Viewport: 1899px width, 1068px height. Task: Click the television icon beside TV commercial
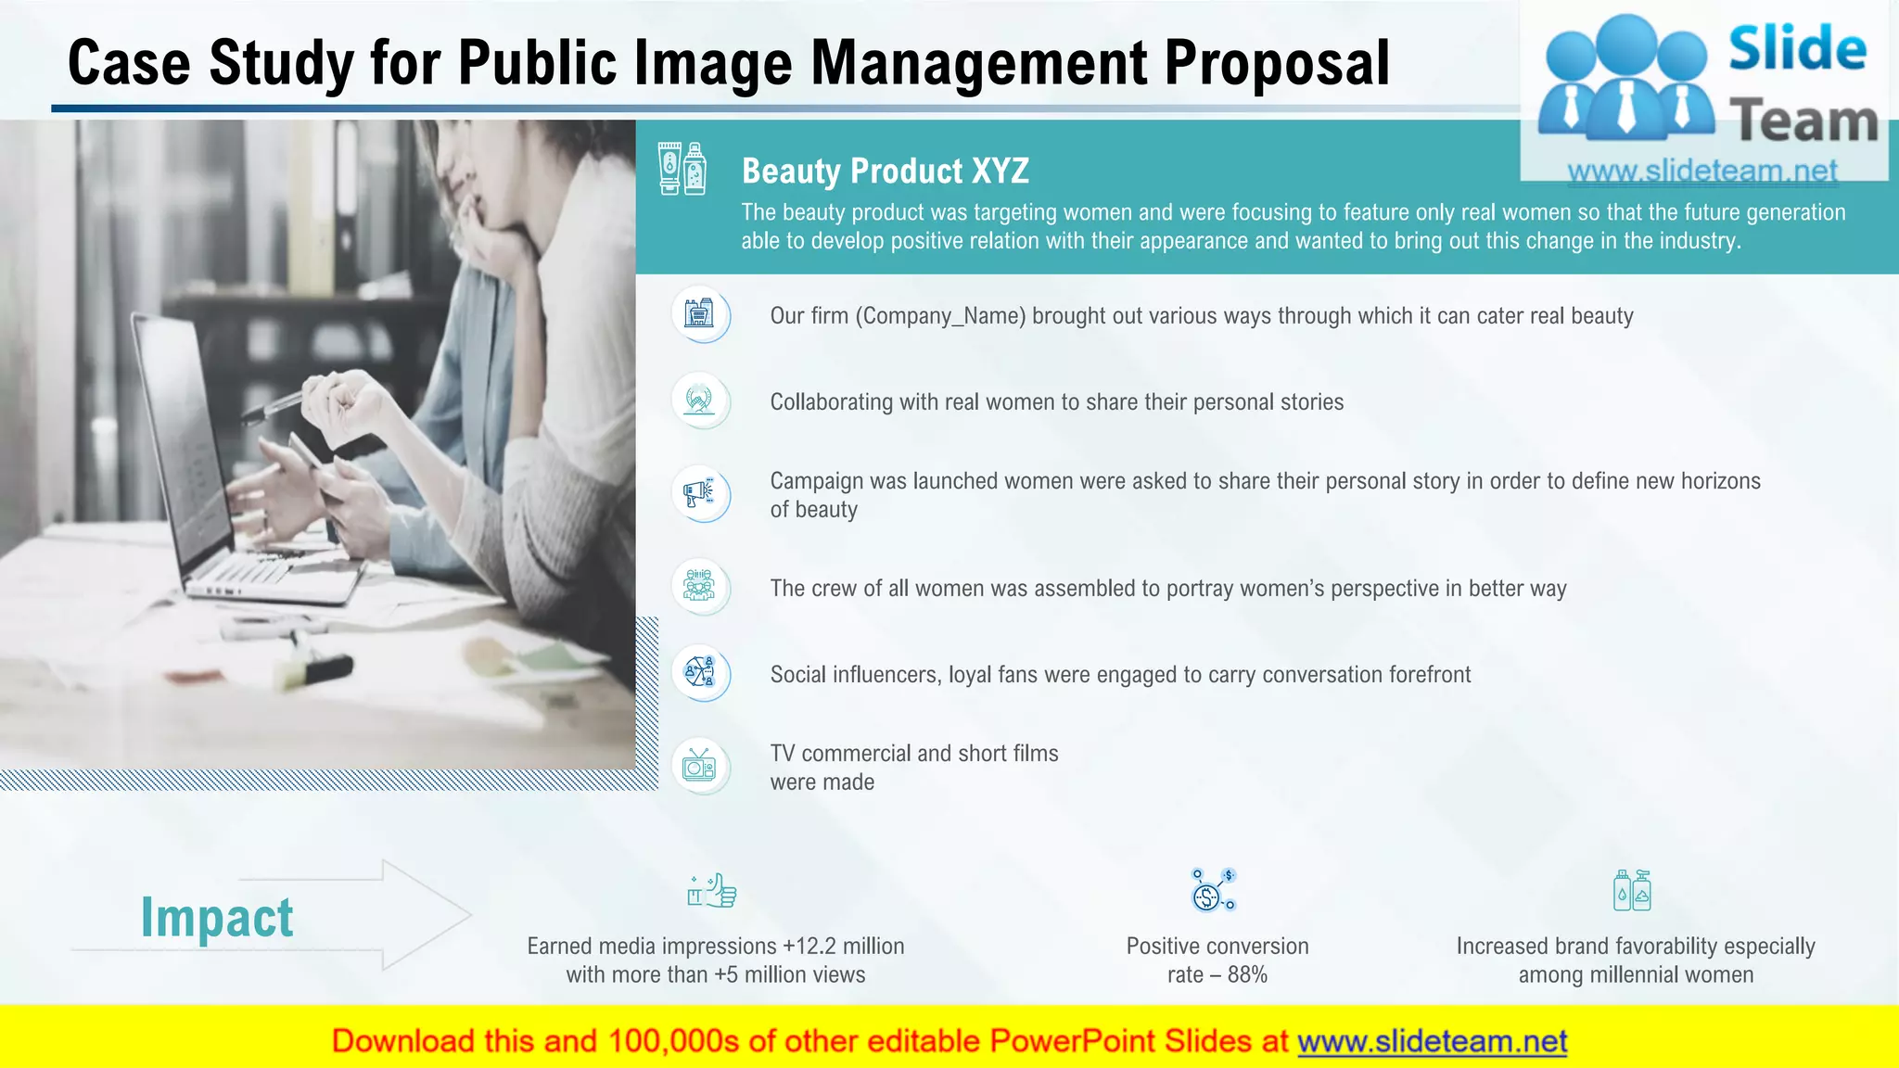coord(700,767)
